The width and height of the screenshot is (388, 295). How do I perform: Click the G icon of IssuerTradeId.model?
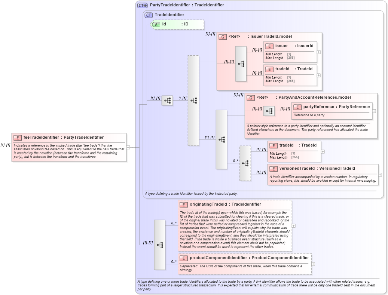pyautogui.click(x=223, y=37)
